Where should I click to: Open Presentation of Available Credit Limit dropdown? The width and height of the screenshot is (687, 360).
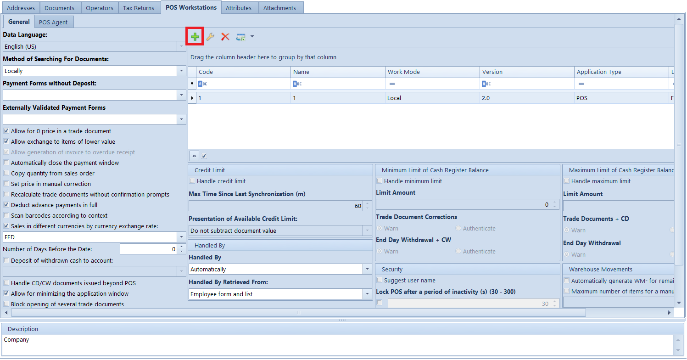pos(367,231)
